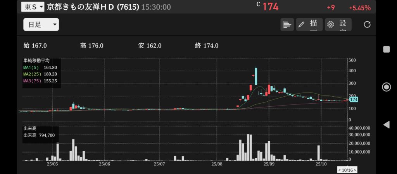
Task: Open the price-range volume histogram icon
Action: tap(287, 24)
